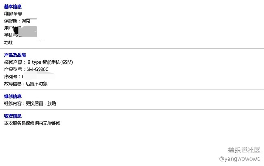Select the B type 智能手机(GSM) product text
The height and width of the screenshot is (166, 264).
50,62
